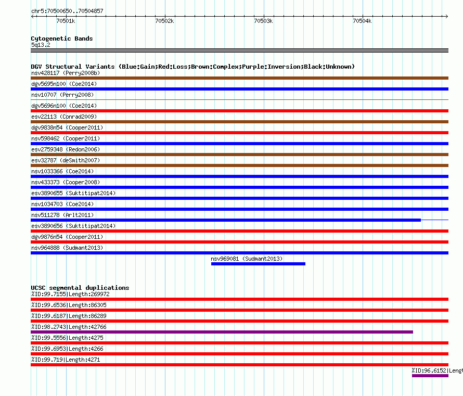
Task: Click the nsv1034703 (Coe2014) label
Action: click(x=62, y=204)
